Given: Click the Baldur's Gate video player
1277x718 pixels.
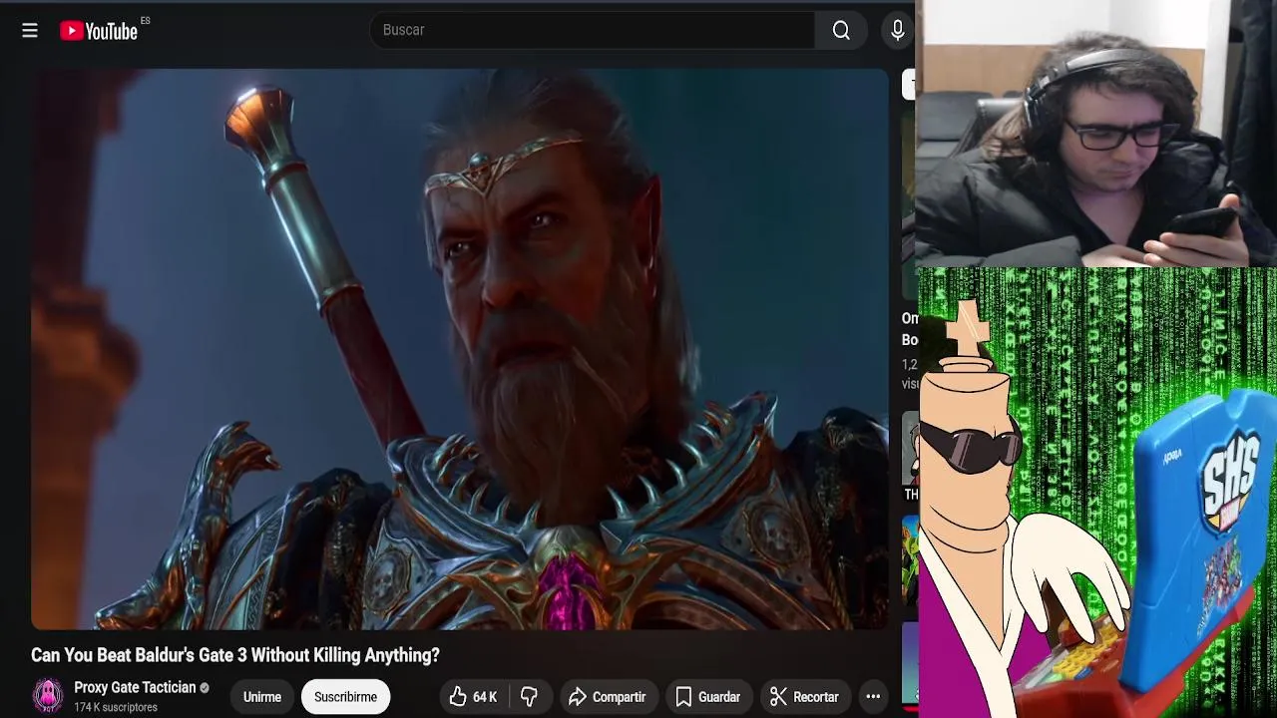Looking at the screenshot, I should click(459, 349).
